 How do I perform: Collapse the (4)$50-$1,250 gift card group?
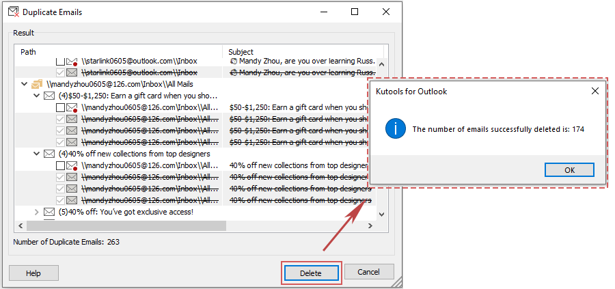point(37,96)
